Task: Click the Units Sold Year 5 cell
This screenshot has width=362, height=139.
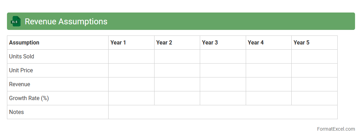Action: [314, 56]
